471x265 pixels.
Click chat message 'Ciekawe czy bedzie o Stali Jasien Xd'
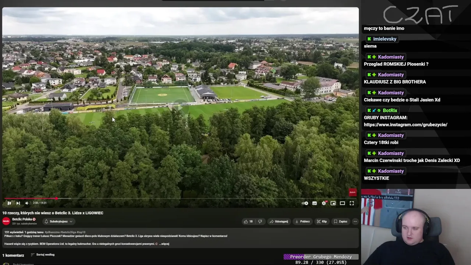tap(402, 100)
